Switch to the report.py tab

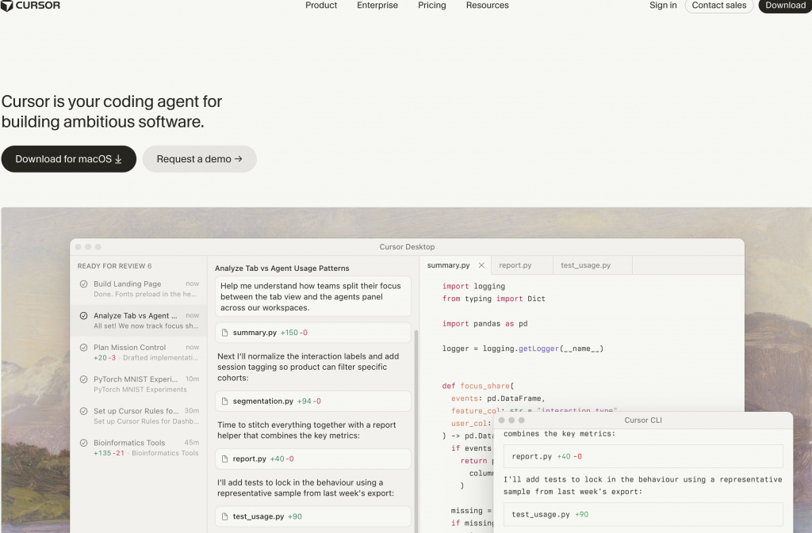[515, 265]
